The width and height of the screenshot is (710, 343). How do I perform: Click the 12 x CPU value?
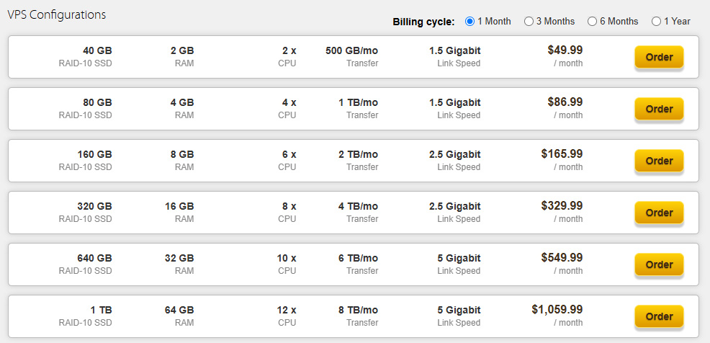(287, 310)
